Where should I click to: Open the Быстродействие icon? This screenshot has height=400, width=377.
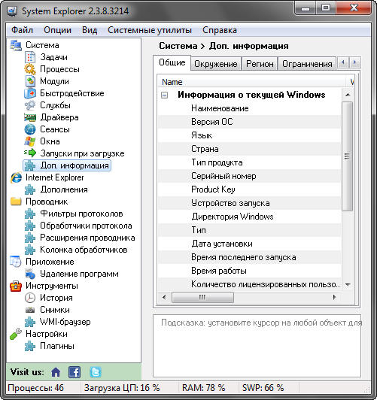pos(30,93)
